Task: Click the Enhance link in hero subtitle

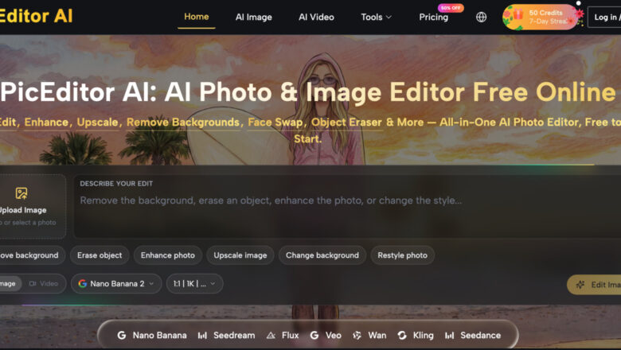Action: [x=46, y=122]
